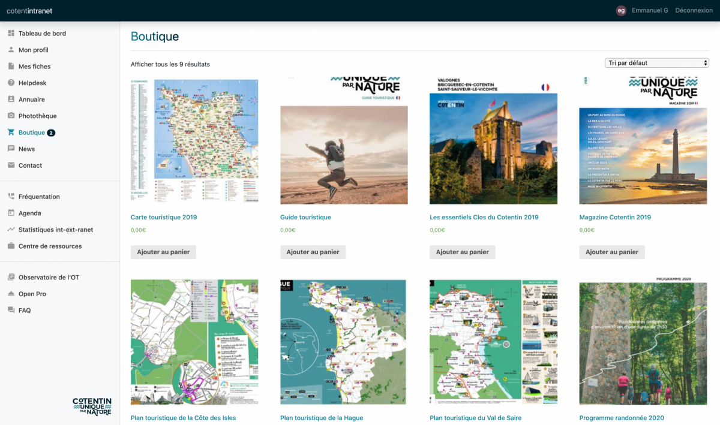Click the Tableau de bord grid icon

11,34
